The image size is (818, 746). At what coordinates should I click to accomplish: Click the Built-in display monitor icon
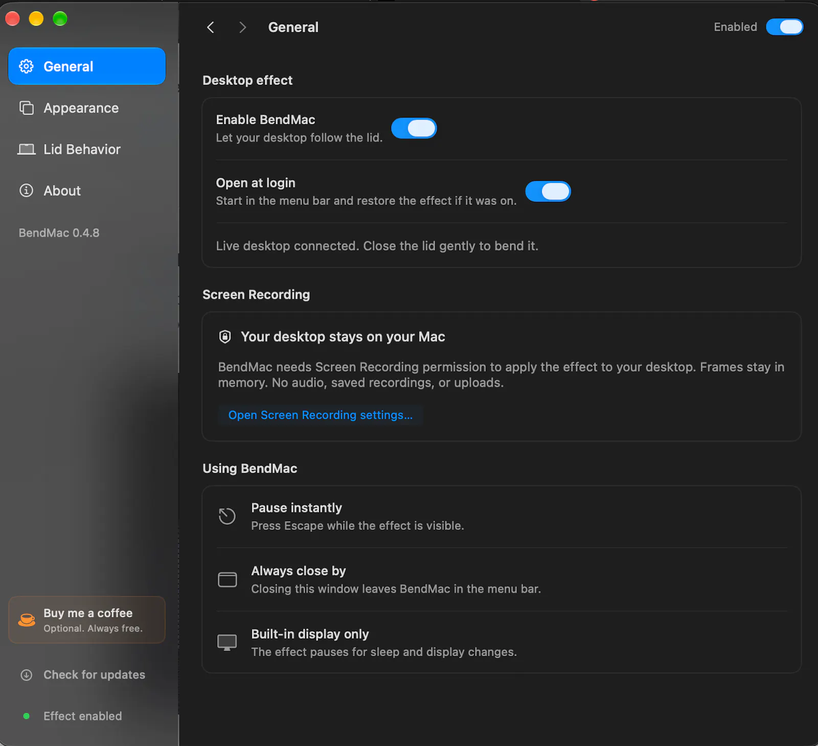coord(227,642)
